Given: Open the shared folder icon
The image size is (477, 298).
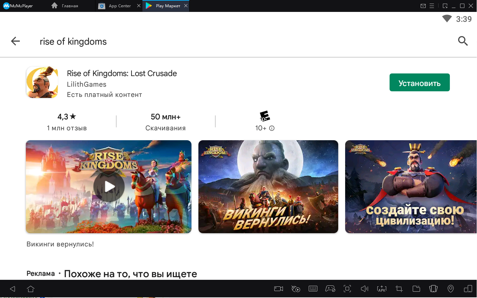Looking at the screenshot, I should click(x=416, y=289).
